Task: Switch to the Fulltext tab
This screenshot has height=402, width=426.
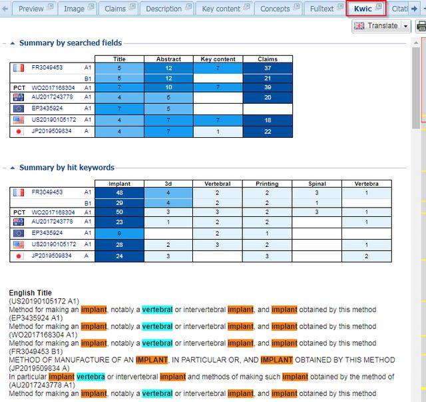Action: point(322,9)
